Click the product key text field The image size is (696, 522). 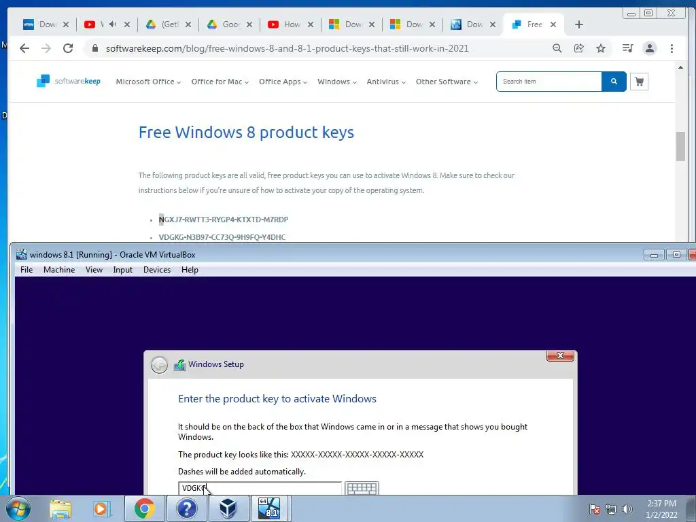click(x=260, y=488)
